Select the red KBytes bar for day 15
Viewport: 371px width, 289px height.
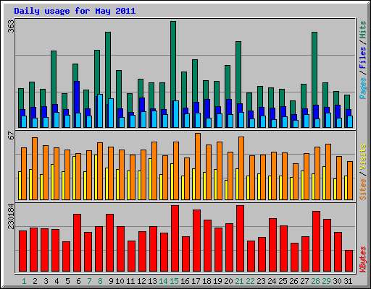coord(175,238)
